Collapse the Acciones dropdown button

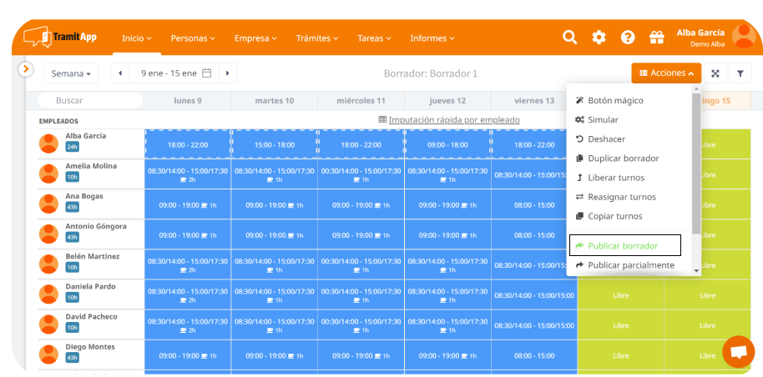666,73
